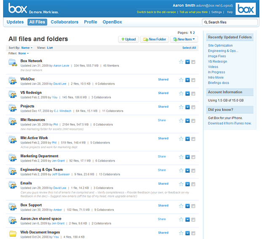Star the Box Network folder

181,62
